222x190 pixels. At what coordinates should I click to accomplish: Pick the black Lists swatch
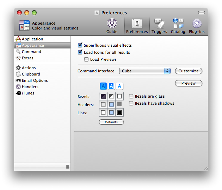pyautogui.click(x=119, y=112)
